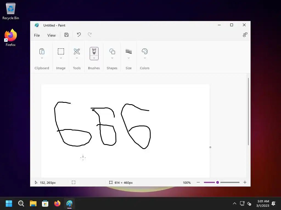Click the vertical scrollbar in Paint

click(248, 112)
